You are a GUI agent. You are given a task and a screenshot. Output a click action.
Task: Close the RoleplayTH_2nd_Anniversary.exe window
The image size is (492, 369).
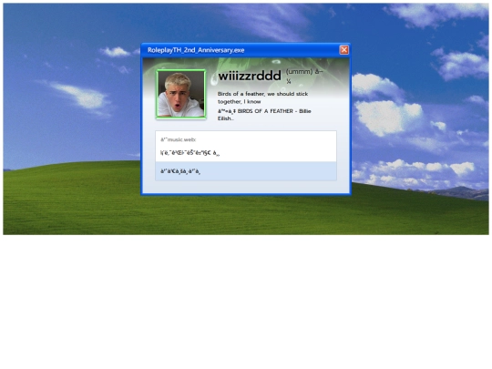[x=343, y=50]
